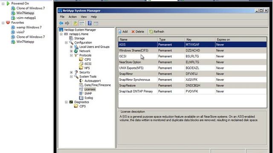
Task: Select the UNIX Exports(NFS) license row
Action: pyautogui.click(x=192, y=68)
